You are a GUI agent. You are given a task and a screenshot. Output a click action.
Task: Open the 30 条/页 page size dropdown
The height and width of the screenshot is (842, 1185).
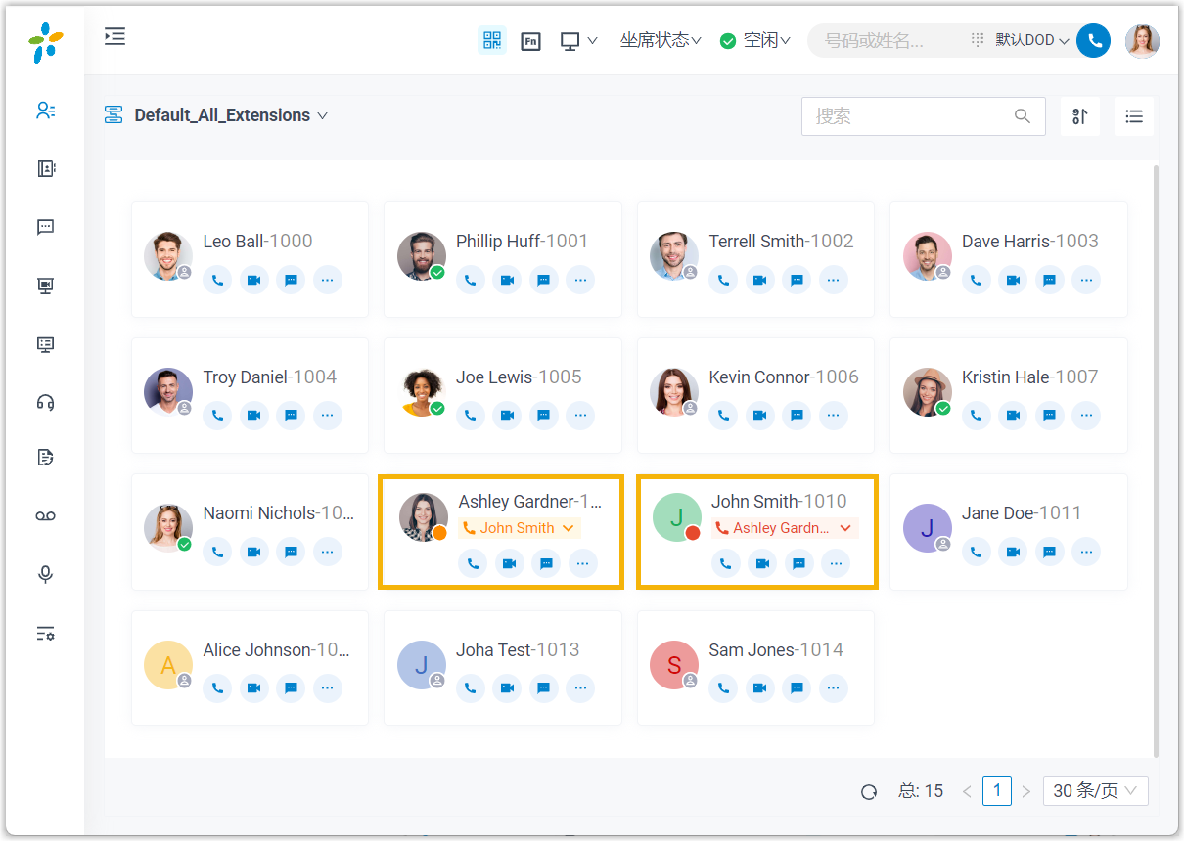click(1095, 791)
